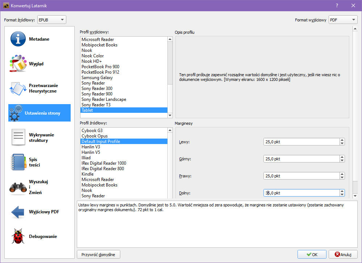The height and width of the screenshot is (263, 362).
Task: Increase the Prawy margin value
Action: click(342, 174)
